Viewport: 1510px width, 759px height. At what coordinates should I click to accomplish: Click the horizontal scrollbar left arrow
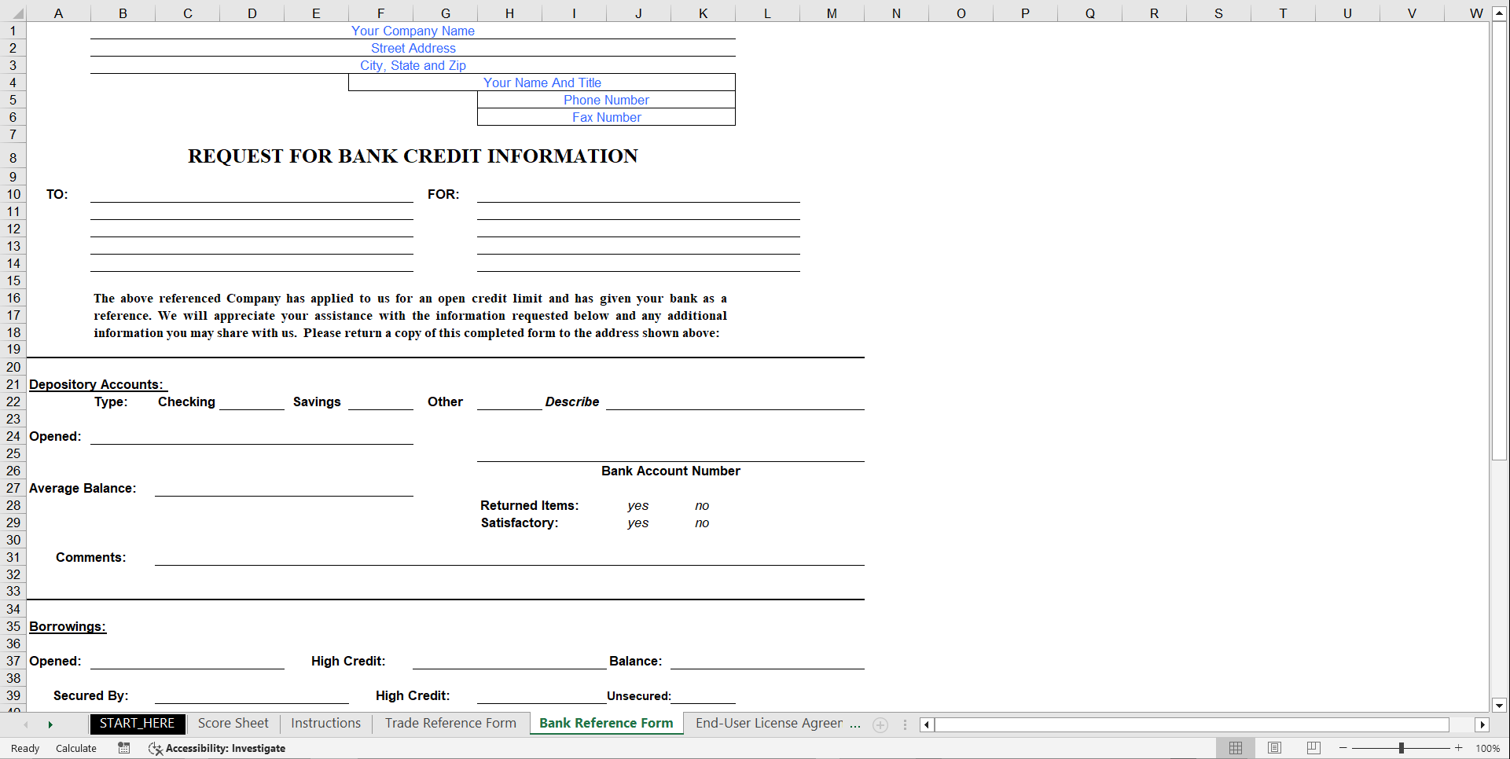pyautogui.click(x=927, y=724)
